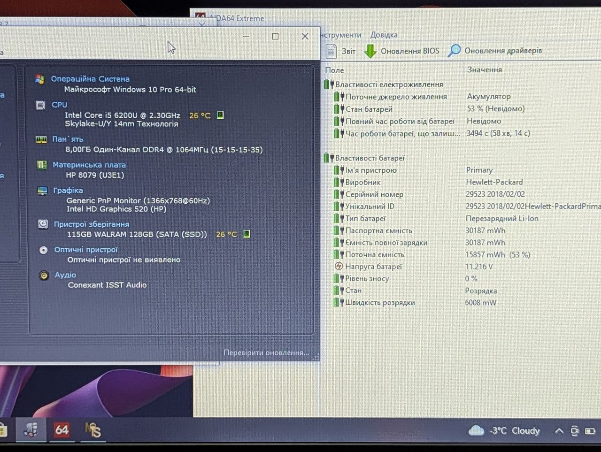This screenshot has height=452, width=601.
Task: Click the green Оновлення BIOS arrow icon
Action: coord(370,51)
